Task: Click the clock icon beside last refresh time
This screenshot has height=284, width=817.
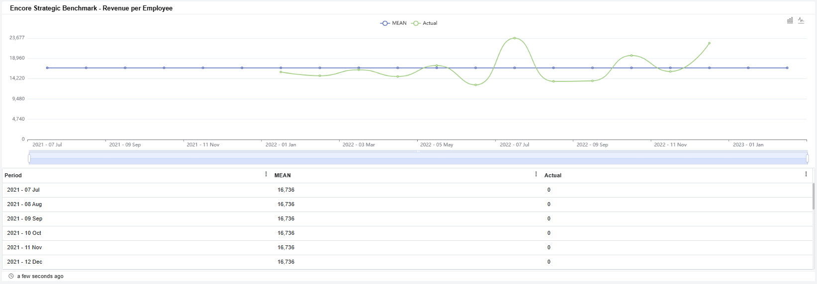Action: 11,276
